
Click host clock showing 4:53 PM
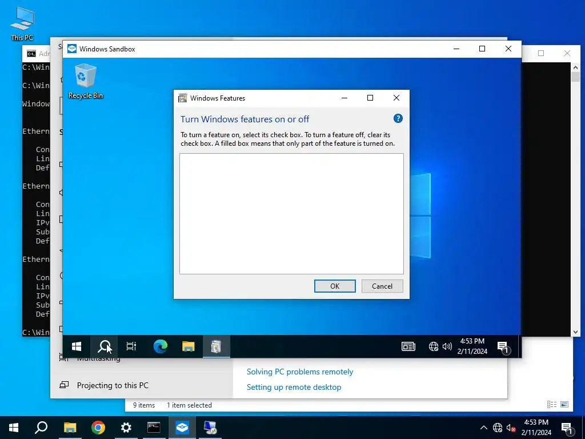coord(536,428)
